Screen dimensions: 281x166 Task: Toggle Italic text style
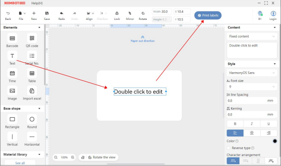click(x=252, y=124)
